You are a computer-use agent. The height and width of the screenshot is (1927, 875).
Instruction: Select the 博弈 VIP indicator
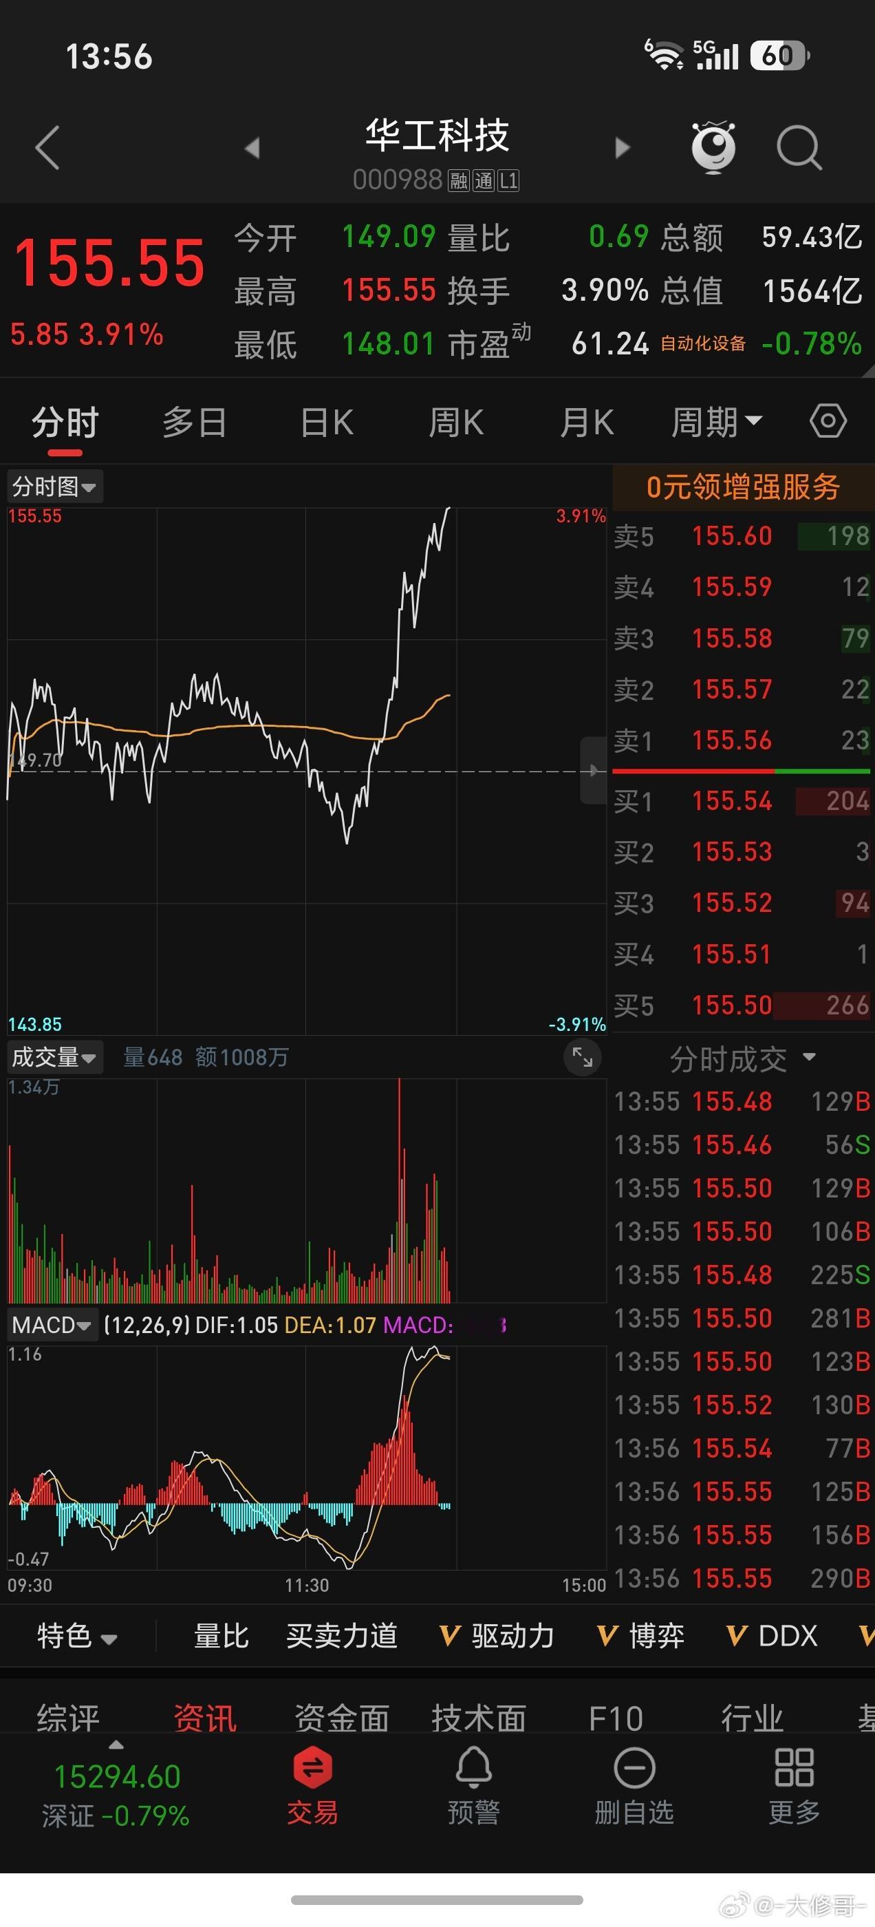(x=641, y=1635)
